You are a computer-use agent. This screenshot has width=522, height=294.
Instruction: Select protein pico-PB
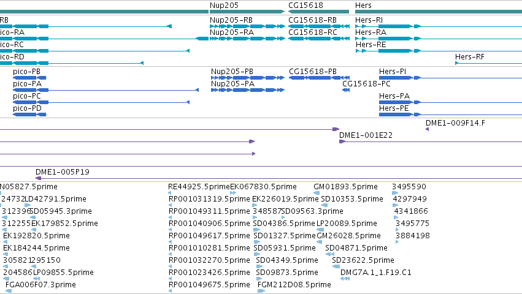pos(26,72)
